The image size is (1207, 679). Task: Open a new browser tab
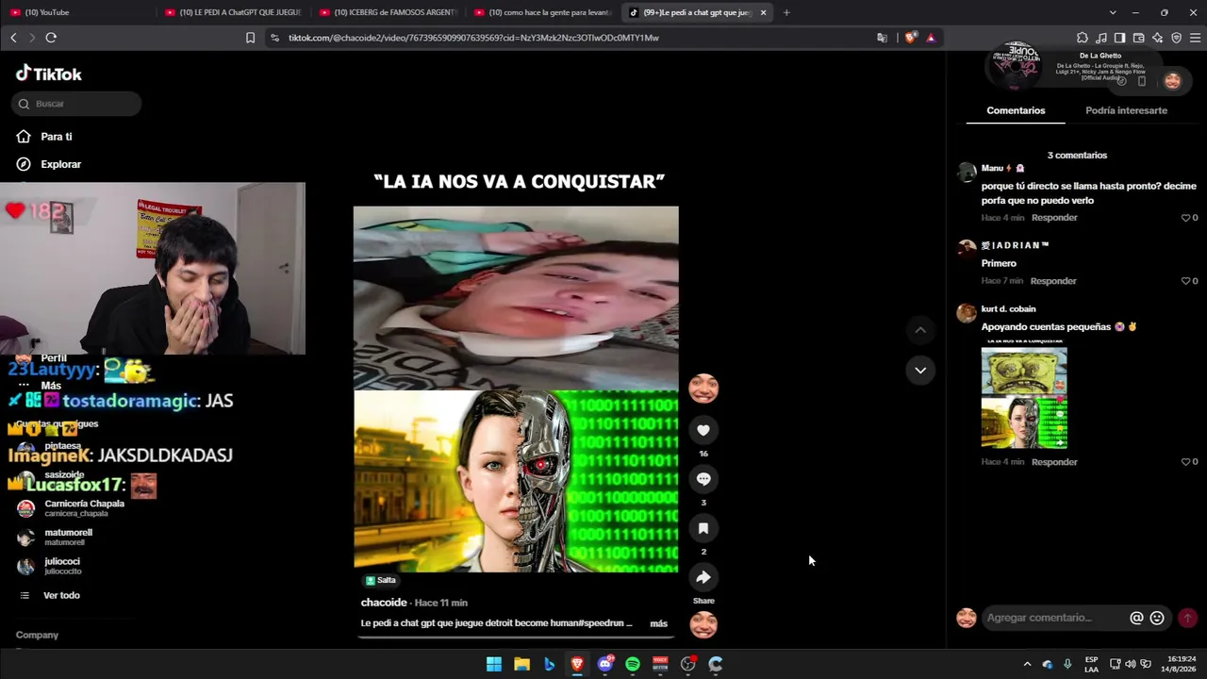point(786,12)
